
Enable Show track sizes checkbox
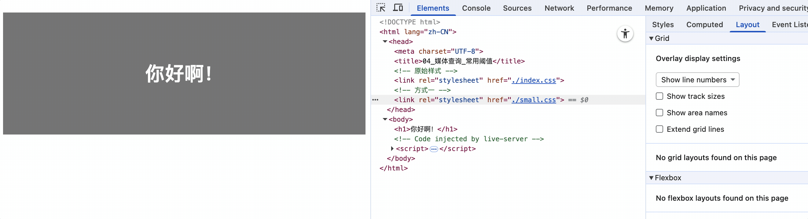pyautogui.click(x=659, y=96)
